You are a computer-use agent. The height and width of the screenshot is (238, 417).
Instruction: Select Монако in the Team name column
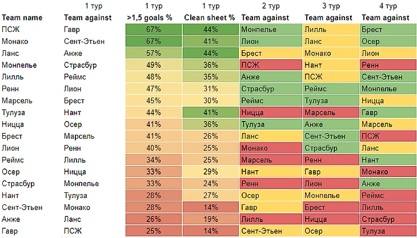click(16, 41)
